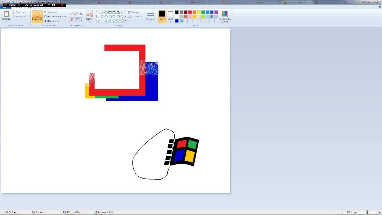Pick the green color swatch
Screen dimensions: 382x215
(203, 12)
